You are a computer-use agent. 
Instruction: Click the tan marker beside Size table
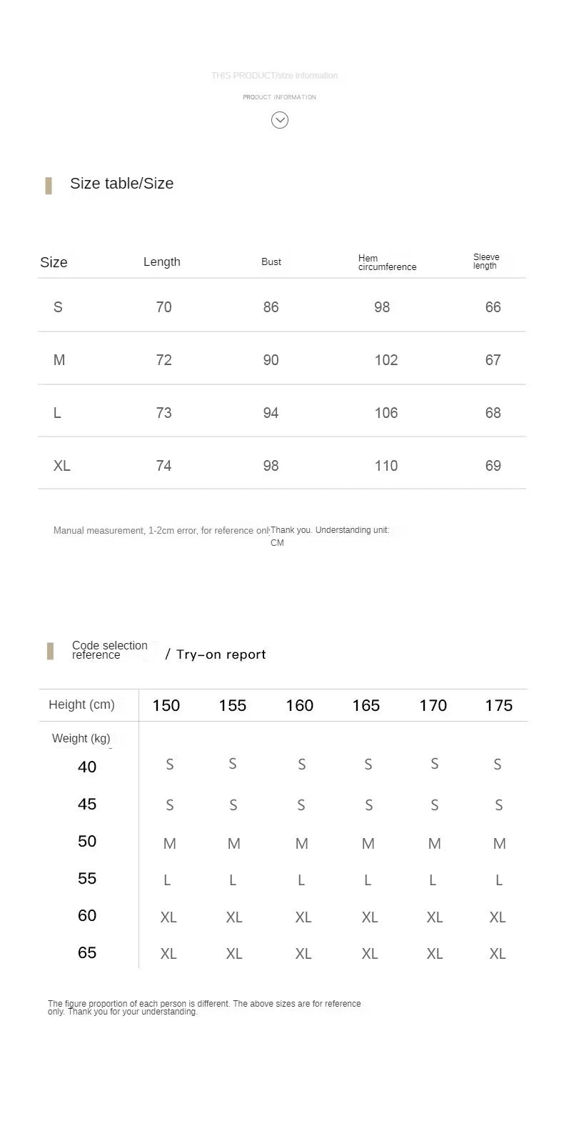pyautogui.click(x=49, y=186)
